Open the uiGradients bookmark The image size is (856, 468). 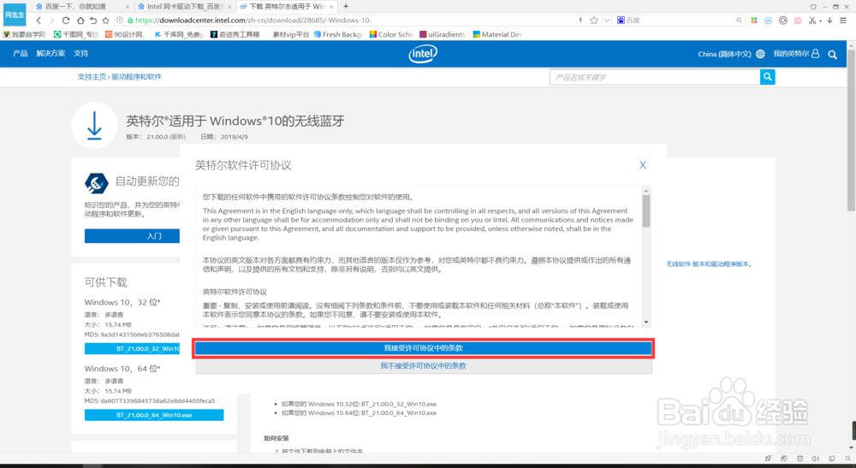443,34
